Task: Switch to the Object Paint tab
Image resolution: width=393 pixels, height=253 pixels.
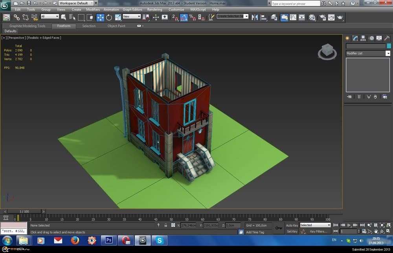Action: click(x=116, y=26)
